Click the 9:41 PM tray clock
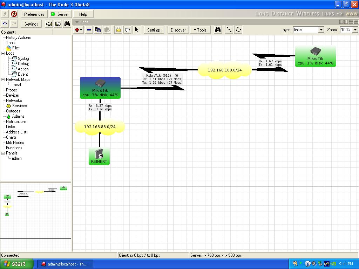This screenshot has width=359, height=269. [x=346, y=264]
